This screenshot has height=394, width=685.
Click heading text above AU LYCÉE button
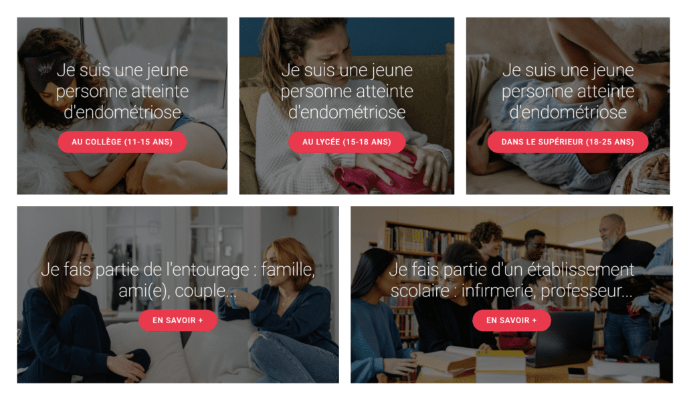347,91
